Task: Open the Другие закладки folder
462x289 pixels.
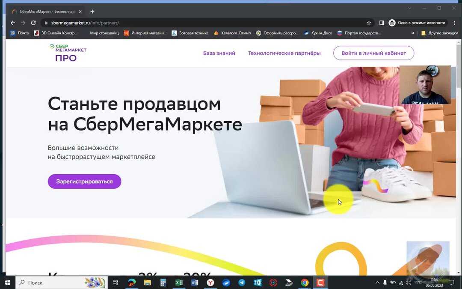Action: point(440,33)
